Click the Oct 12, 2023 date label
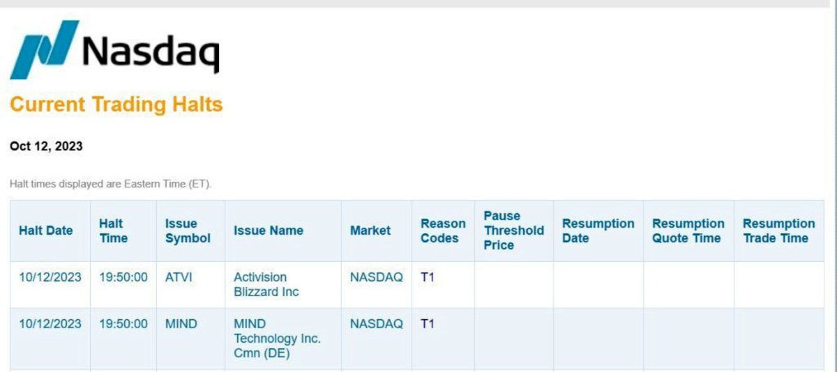This screenshot has height=372, width=837. pyautogui.click(x=46, y=146)
